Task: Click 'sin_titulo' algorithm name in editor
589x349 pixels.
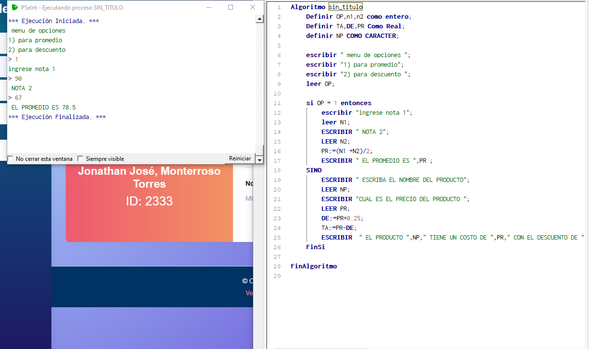Action: click(x=345, y=7)
